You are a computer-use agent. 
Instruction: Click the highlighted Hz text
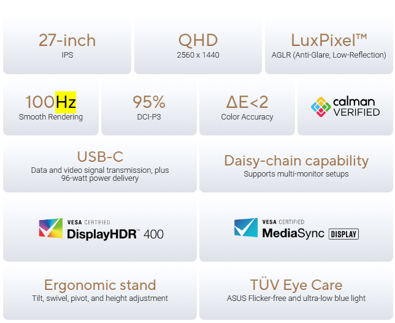coord(65,102)
